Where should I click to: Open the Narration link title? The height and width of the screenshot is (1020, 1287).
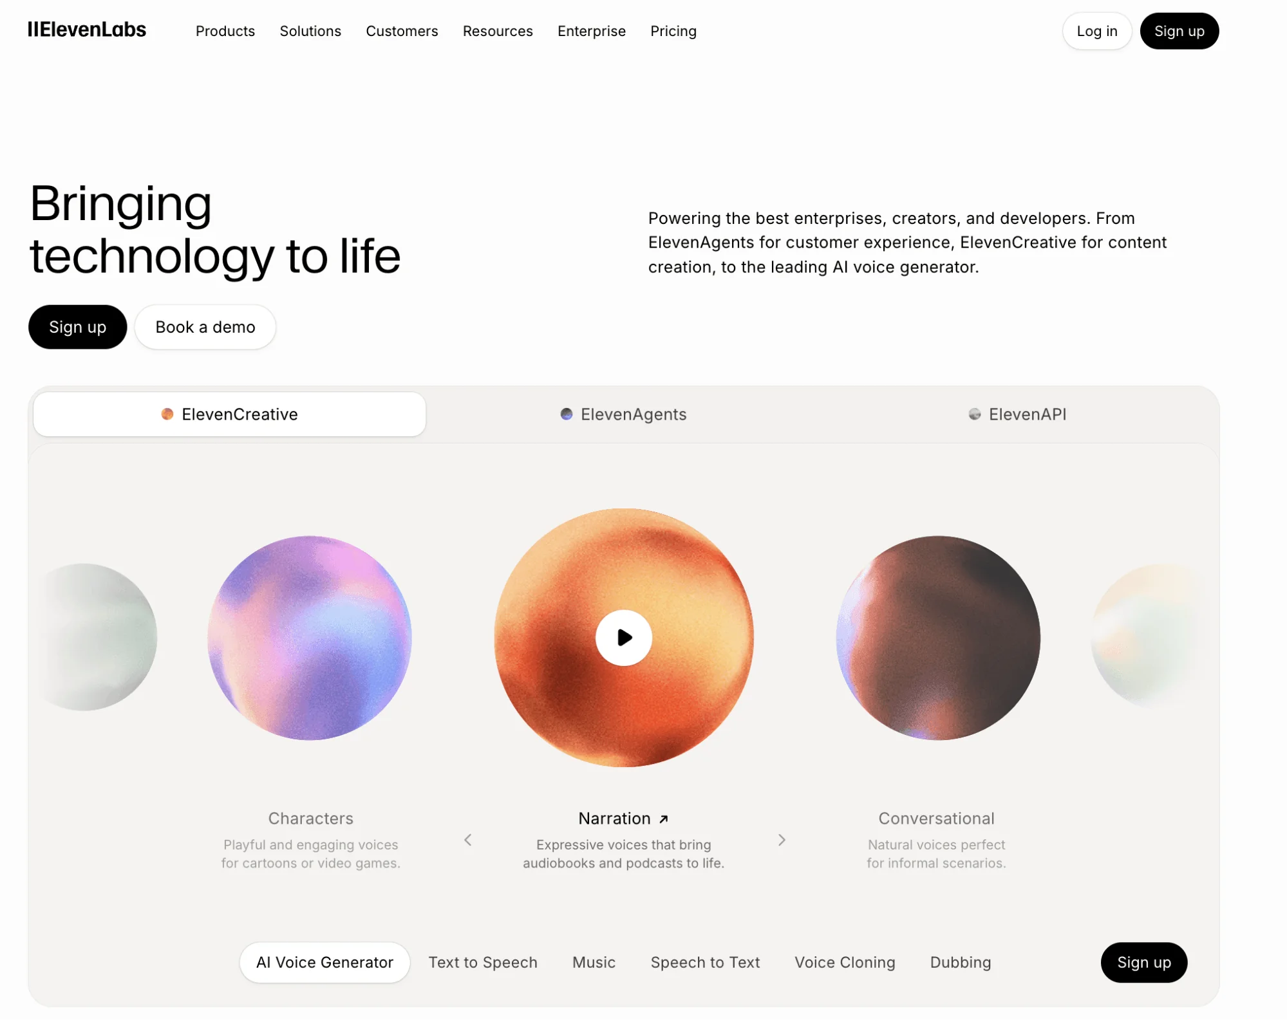[623, 819]
